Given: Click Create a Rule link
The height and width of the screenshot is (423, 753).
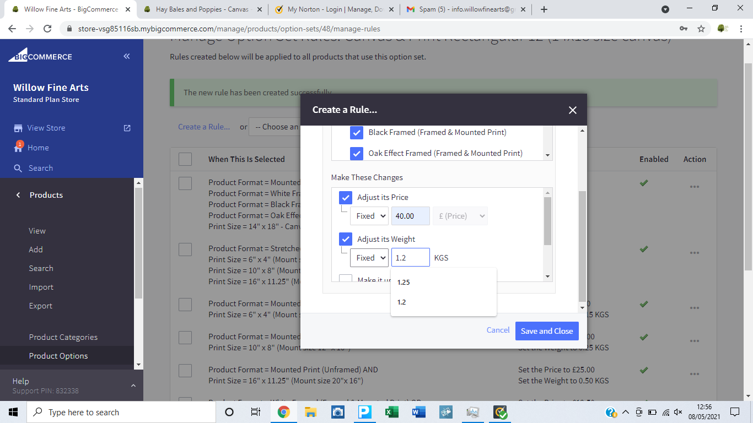Looking at the screenshot, I should (x=204, y=127).
